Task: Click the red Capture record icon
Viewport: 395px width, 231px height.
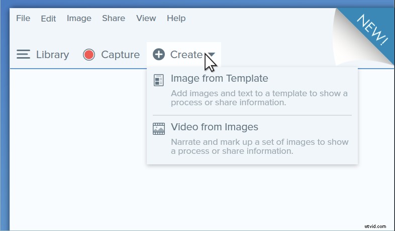Action: 89,55
